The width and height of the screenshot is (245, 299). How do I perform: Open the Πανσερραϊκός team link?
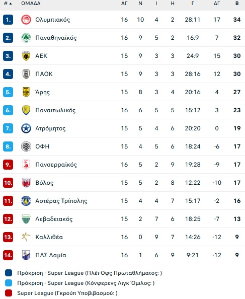pos(56,165)
